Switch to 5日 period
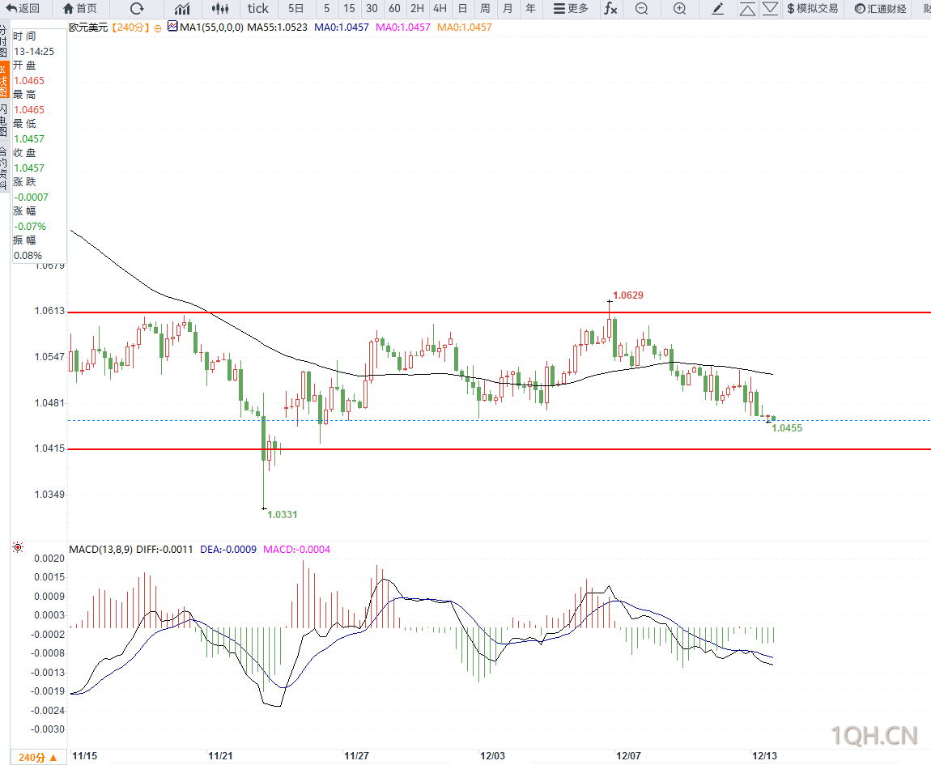This screenshot has height=765, width=931. tap(295, 9)
